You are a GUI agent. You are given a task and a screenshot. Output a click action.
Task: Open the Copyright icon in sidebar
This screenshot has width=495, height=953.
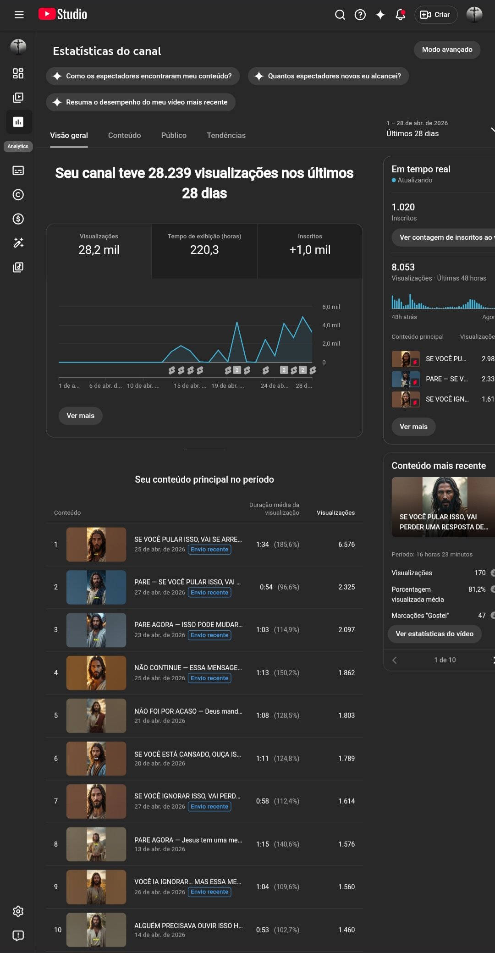[18, 195]
